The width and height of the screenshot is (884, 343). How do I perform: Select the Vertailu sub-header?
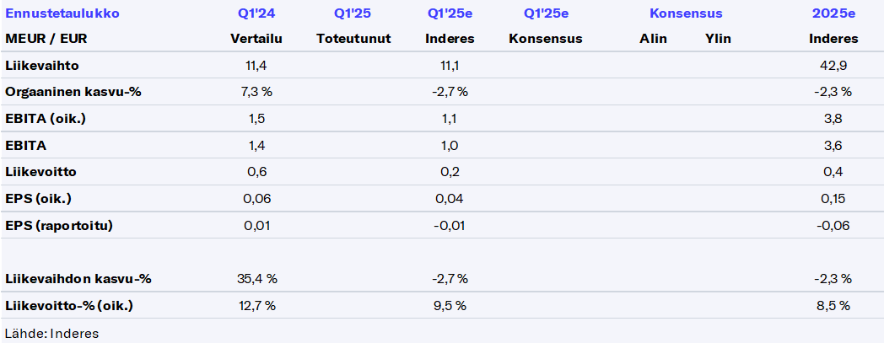pos(256,39)
